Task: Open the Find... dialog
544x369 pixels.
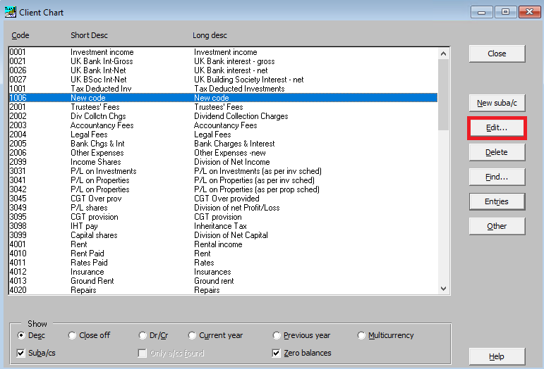Action: click(x=497, y=177)
